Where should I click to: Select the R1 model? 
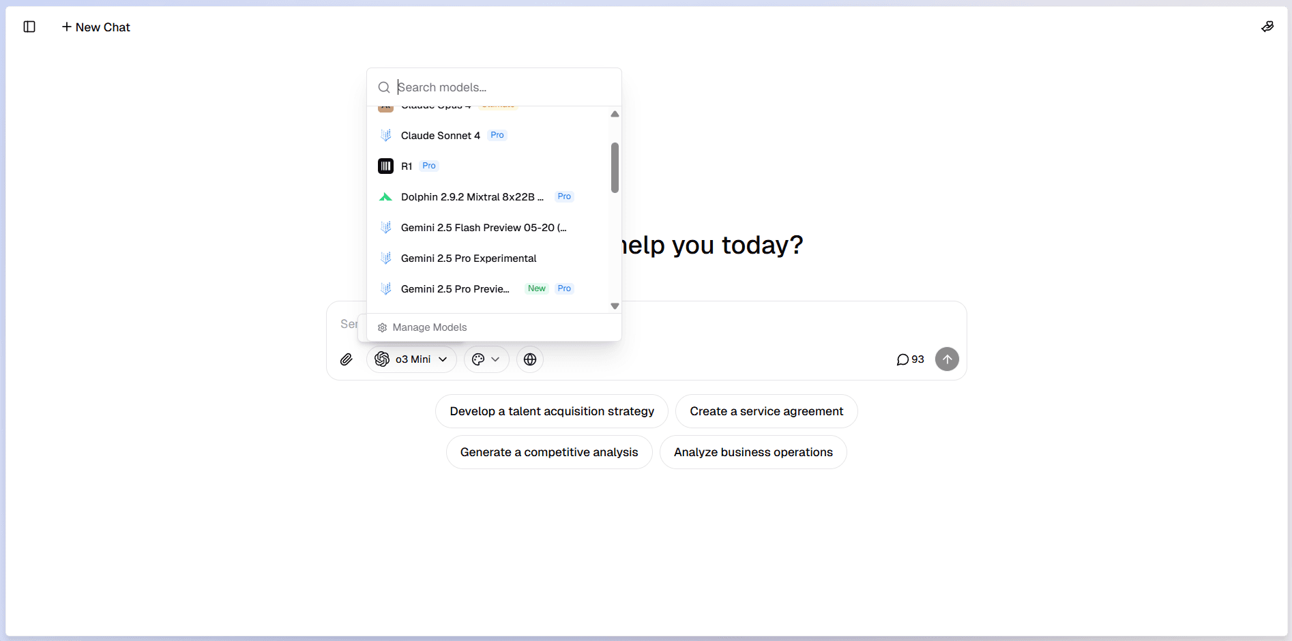coord(488,166)
